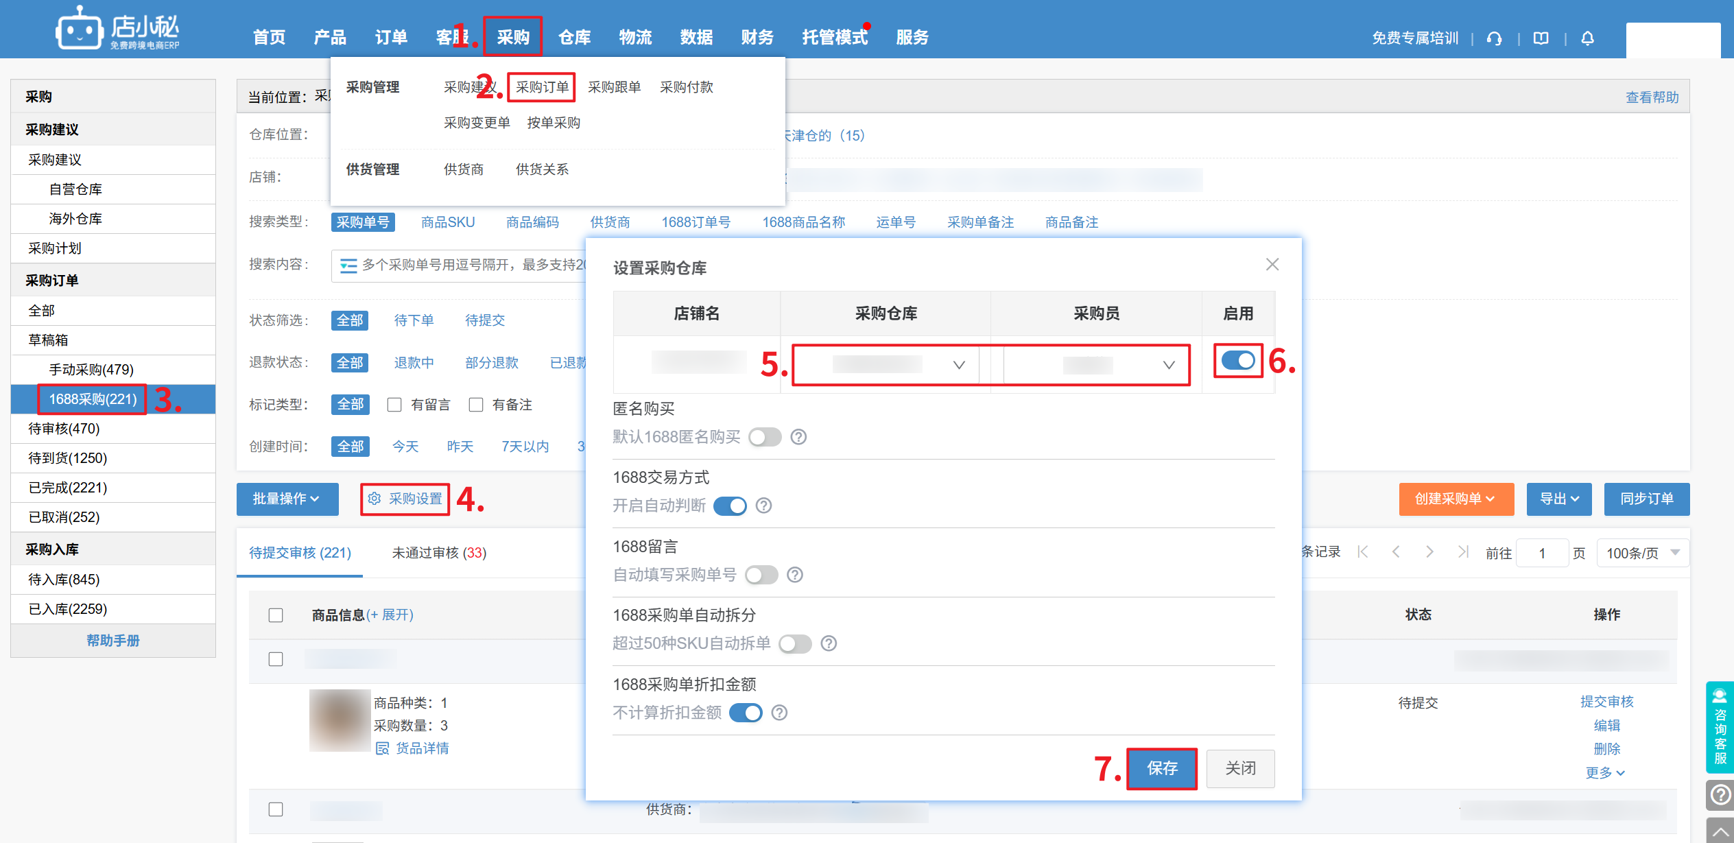Screen dimensions: 1734x843
Task: Click the notification bell icon
Action: (x=1587, y=38)
